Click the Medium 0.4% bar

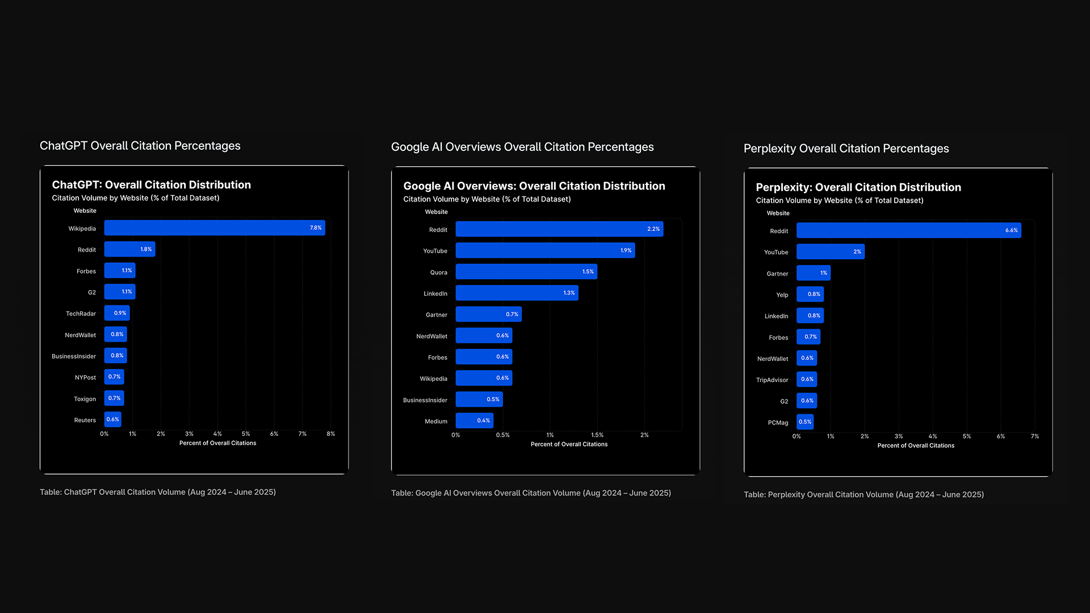[475, 421]
